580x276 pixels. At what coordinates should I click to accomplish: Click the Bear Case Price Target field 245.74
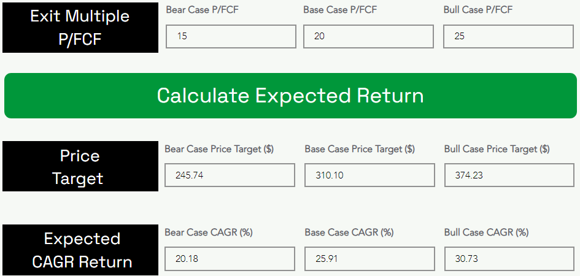[x=230, y=175]
